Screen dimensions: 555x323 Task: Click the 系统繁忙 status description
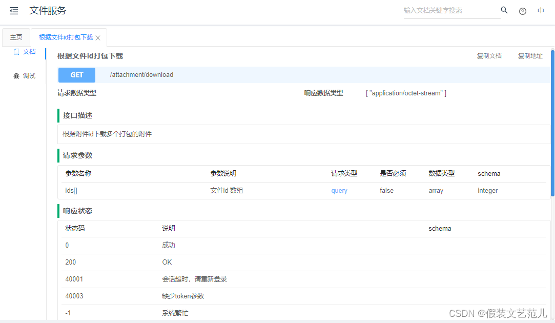coord(175,313)
